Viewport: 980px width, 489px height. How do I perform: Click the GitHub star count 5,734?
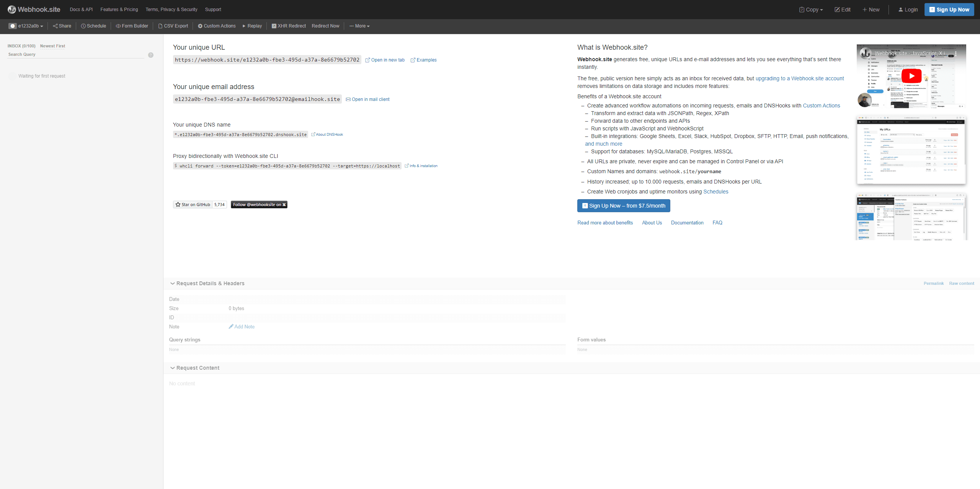[x=219, y=205]
